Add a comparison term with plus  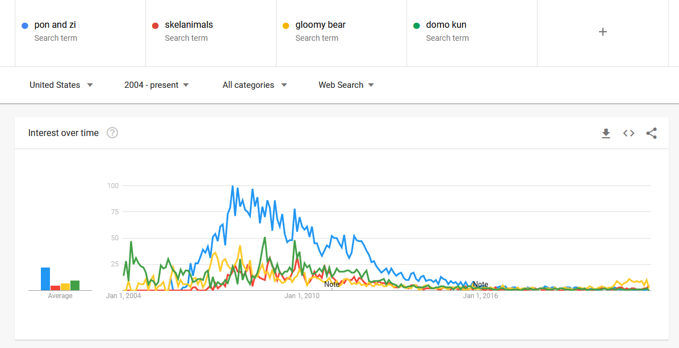point(602,32)
